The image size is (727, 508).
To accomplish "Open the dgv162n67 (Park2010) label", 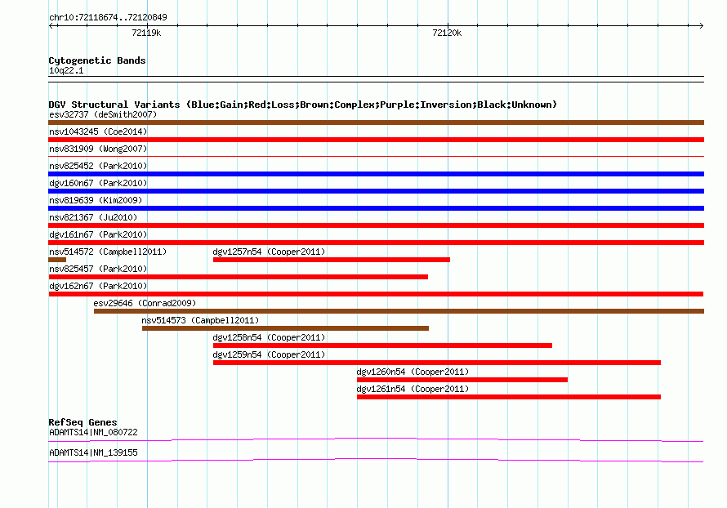I will point(98,286).
